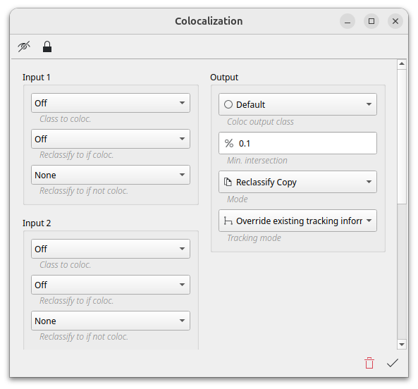Click the tracking mode icon
Viewport: 418px width, 389px height.
coord(228,221)
